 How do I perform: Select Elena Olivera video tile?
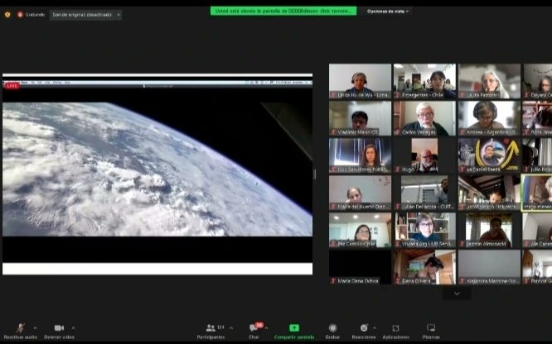(424, 267)
